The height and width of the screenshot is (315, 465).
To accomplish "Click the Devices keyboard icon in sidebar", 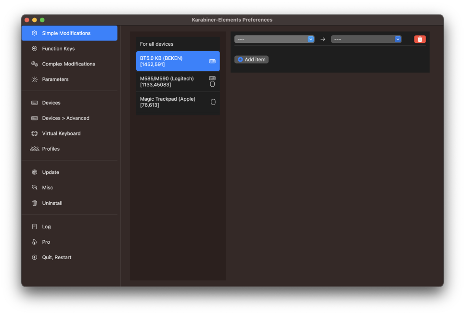I will click(x=34, y=103).
